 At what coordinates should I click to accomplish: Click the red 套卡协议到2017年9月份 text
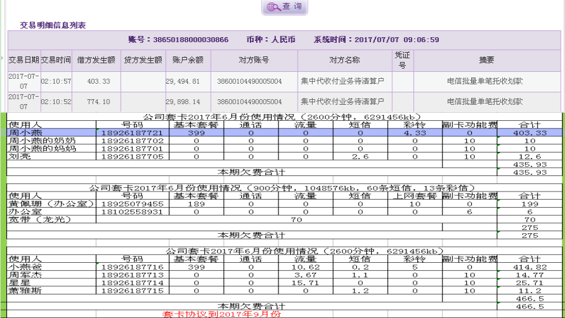[x=221, y=314]
